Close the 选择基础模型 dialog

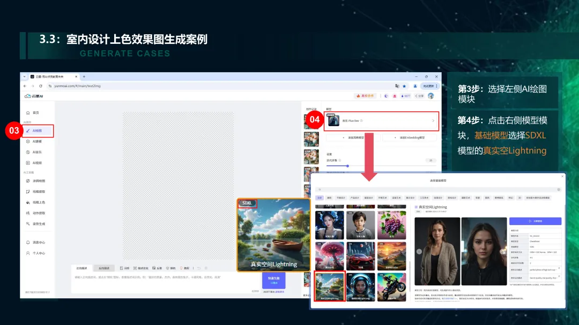562,176
